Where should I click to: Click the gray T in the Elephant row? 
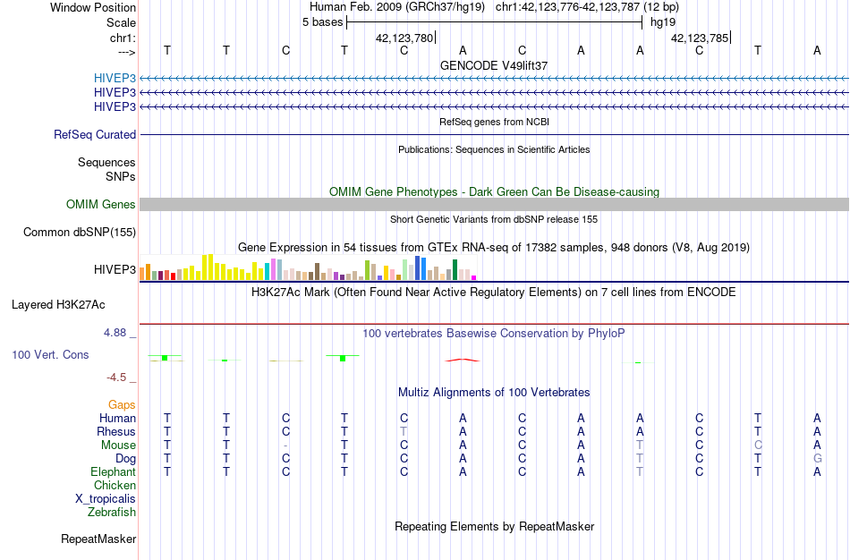pyautogui.click(x=640, y=471)
